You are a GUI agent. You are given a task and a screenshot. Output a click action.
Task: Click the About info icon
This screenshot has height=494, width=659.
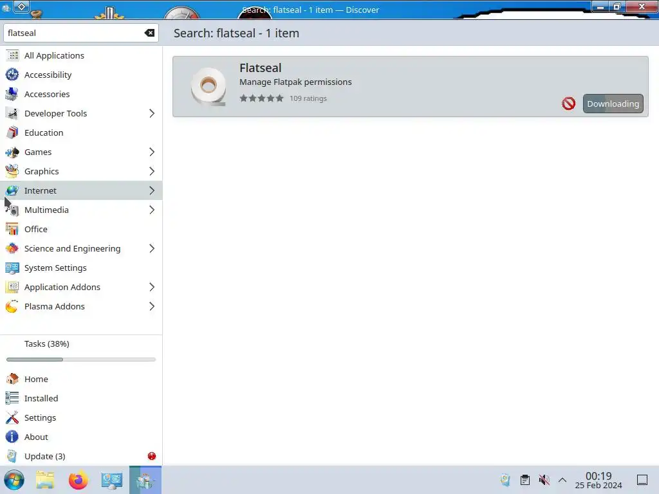pyautogui.click(x=12, y=437)
